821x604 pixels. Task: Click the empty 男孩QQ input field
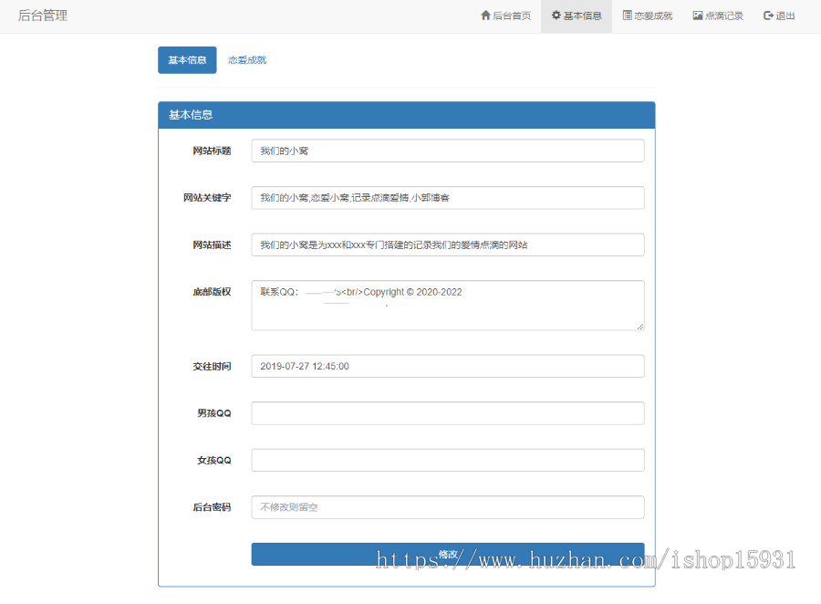coord(448,413)
